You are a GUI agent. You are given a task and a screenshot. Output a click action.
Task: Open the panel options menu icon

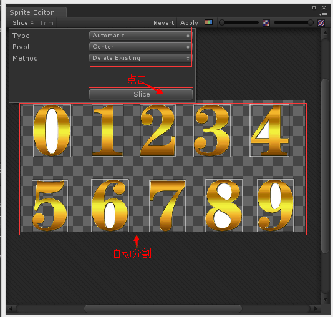[x=323, y=14]
